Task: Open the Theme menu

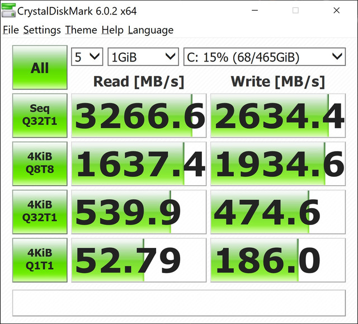Action: pos(81,30)
